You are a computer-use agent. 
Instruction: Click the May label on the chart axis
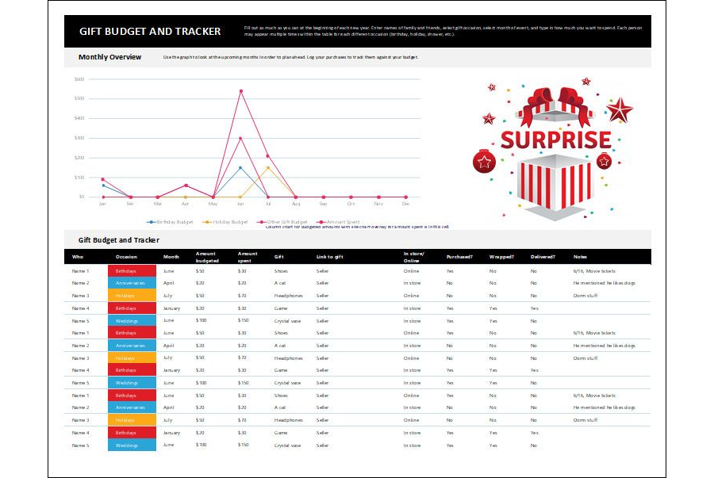(x=213, y=204)
